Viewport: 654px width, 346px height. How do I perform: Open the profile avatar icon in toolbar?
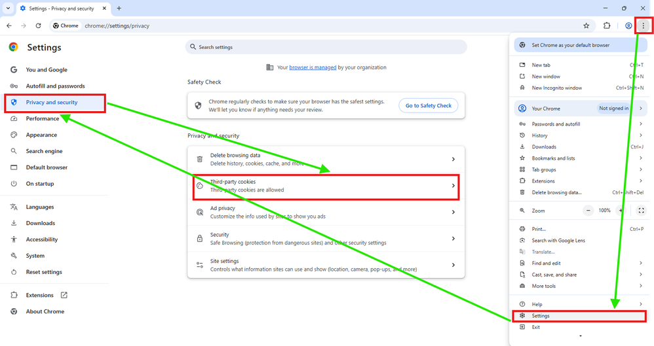(x=628, y=26)
